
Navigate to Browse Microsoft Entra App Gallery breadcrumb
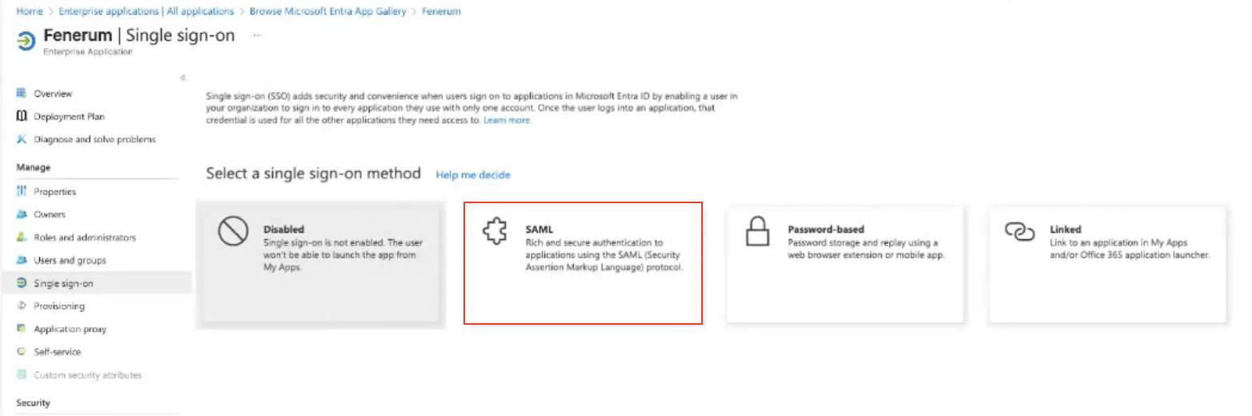(x=327, y=11)
